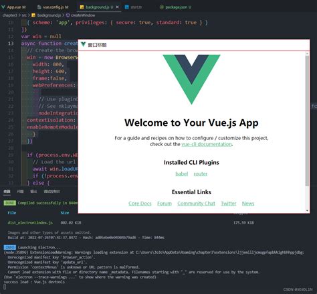Click the 'contextIsolation:' code line

pos(51,120)
